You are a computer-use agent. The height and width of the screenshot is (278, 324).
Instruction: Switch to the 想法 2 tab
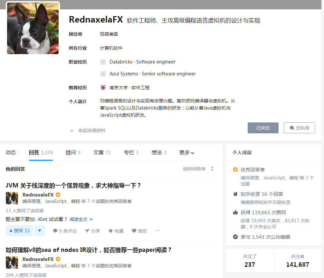(x=159, y=153)
